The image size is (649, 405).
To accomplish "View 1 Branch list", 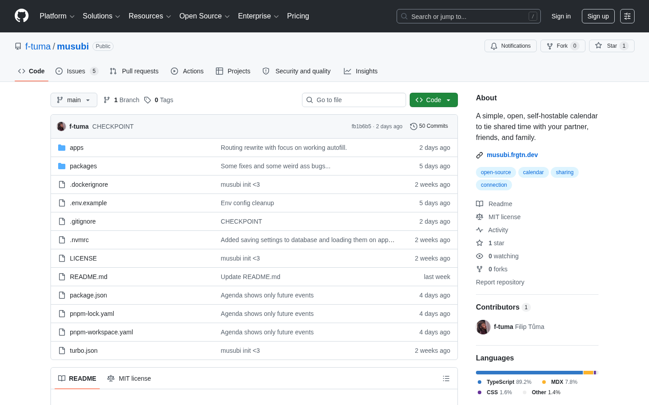I will tap(122, 100).
